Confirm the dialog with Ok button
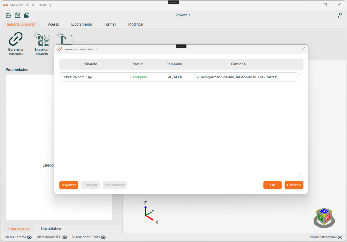347x242 pixels. [272, 185]
